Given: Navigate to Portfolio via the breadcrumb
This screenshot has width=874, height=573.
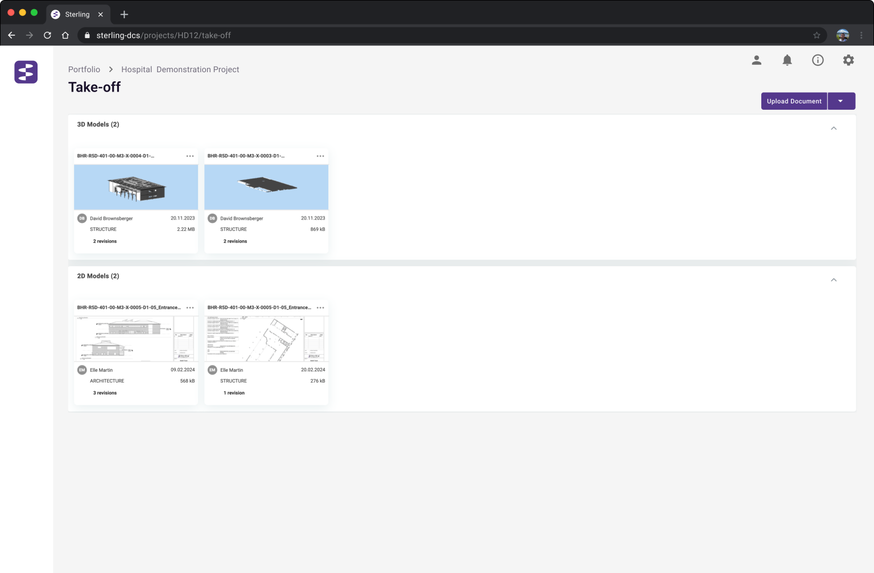Looking at the screenshot, I should pos(84,69).
